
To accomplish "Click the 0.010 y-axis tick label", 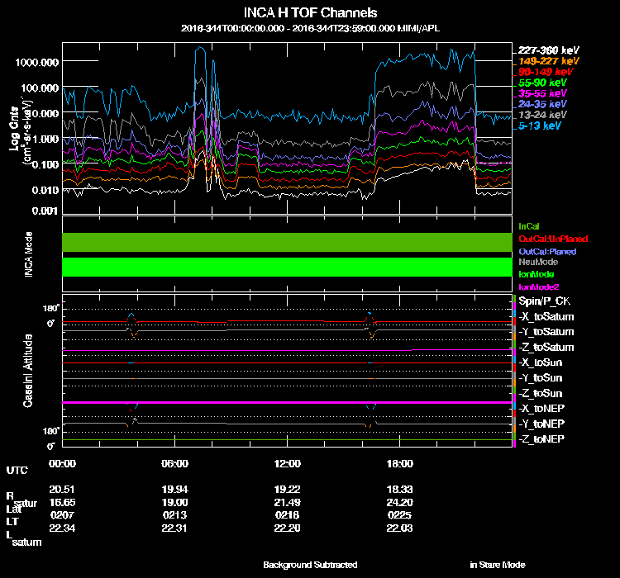I will [45, 190].
